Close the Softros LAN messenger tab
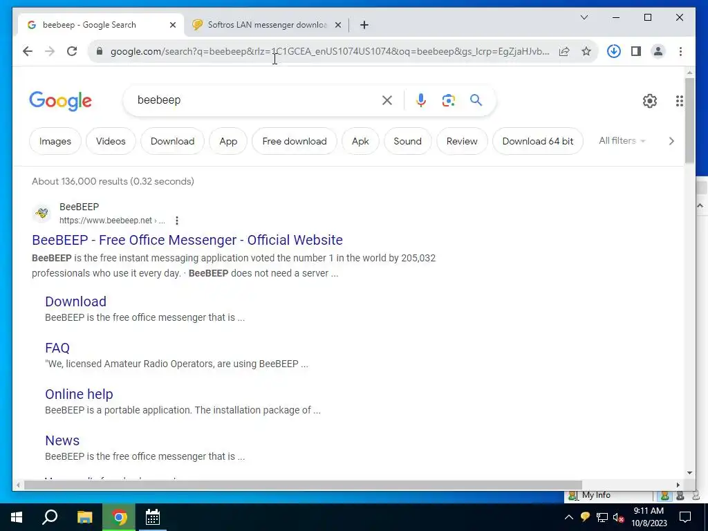This screenshot has width=708, height=531. (337, 25)
